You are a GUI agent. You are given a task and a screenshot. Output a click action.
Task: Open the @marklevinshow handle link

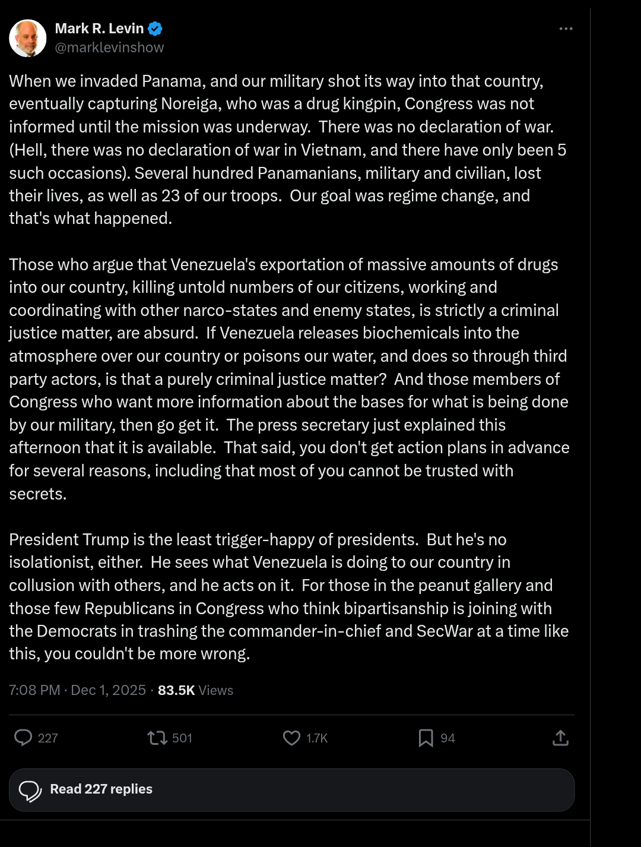tap(109, 48)
